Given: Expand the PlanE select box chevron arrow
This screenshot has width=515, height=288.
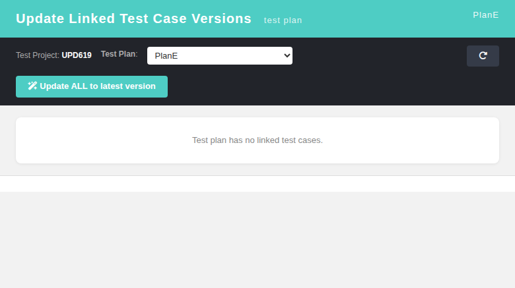Looking at the screenshot, I should point(287,55).
